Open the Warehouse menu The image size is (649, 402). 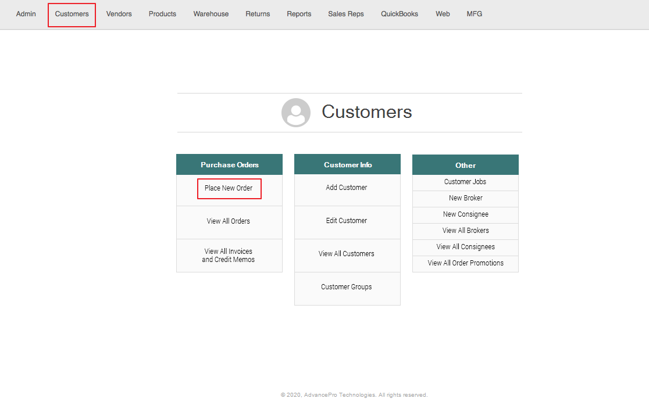tap(211, 14)
